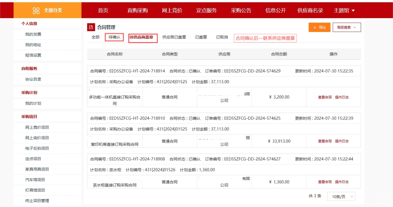The width and height of the screenshot is (393, 207).
Task: Go to 采购公告 in the top menu
Action: (x=241, y=10)
